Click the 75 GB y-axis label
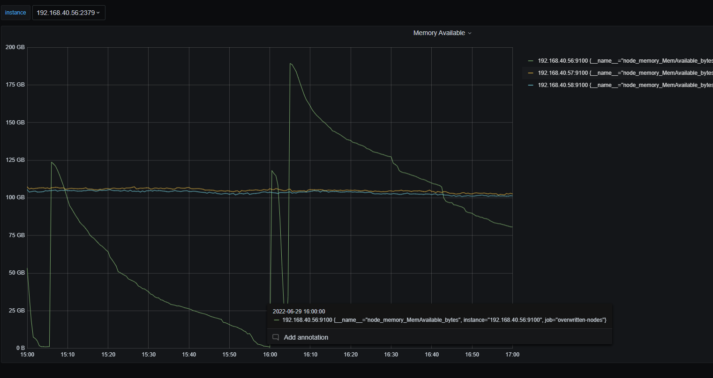This screenshot has height=378, width=713. (16, 235)
